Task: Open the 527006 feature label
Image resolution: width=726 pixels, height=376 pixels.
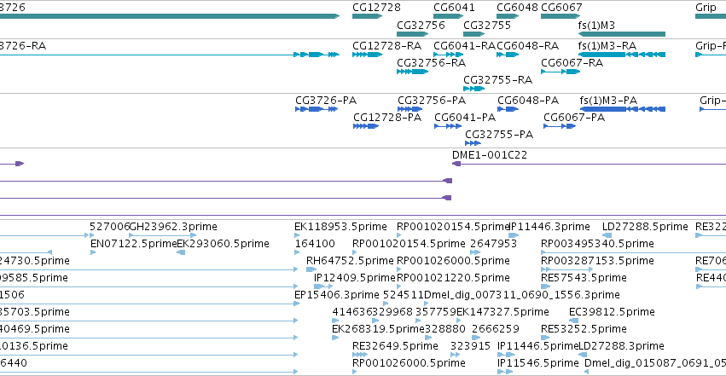Action: tap(110, 227)
